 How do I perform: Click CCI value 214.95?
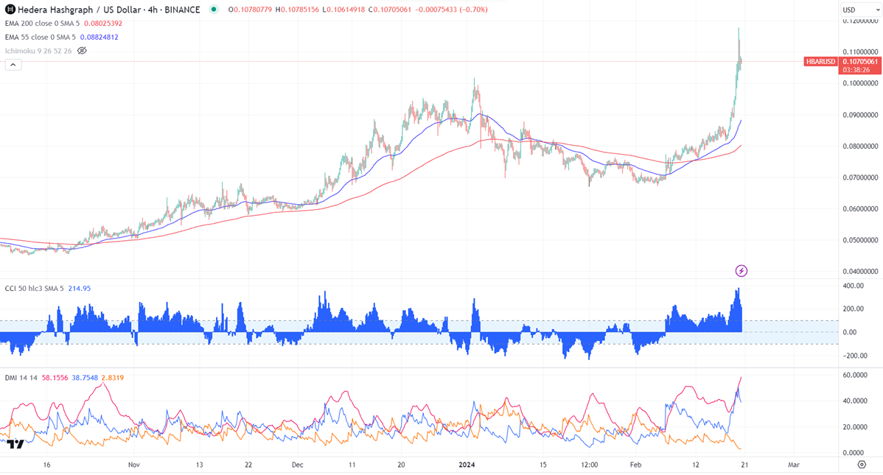pos(80,288)
